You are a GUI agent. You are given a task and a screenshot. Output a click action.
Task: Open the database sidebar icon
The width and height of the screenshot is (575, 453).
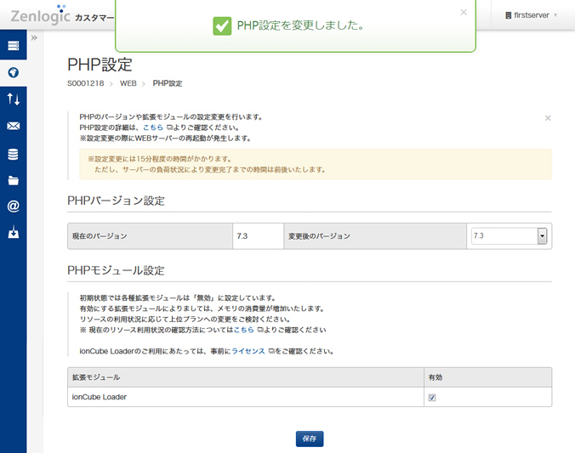(14, 154)
